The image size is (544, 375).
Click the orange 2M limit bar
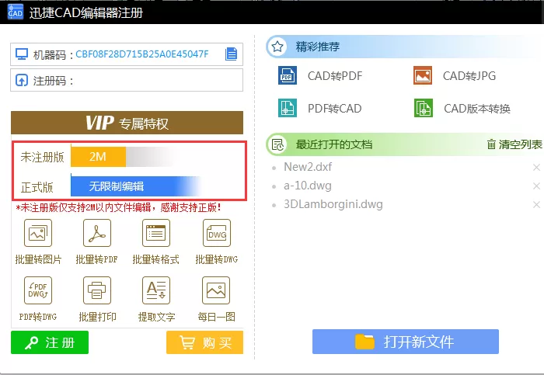(x=99, y=157)
